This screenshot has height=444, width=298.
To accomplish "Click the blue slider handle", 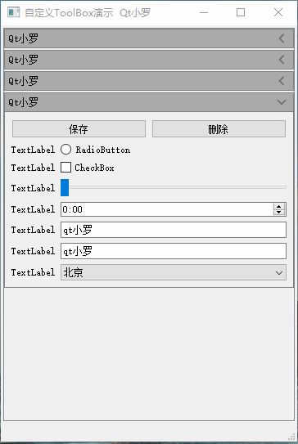I will tap(65, 187).
